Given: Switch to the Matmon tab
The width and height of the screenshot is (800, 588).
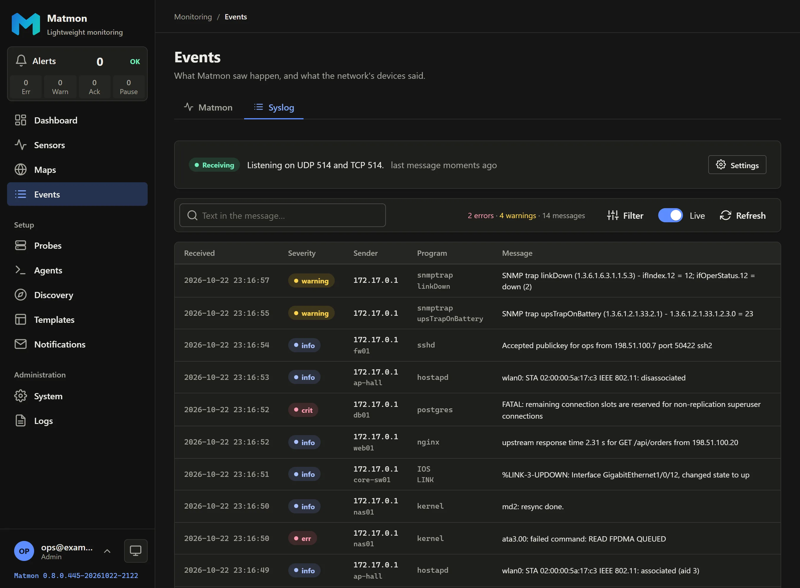Looking at the screenshot, I should coord(208,108).
